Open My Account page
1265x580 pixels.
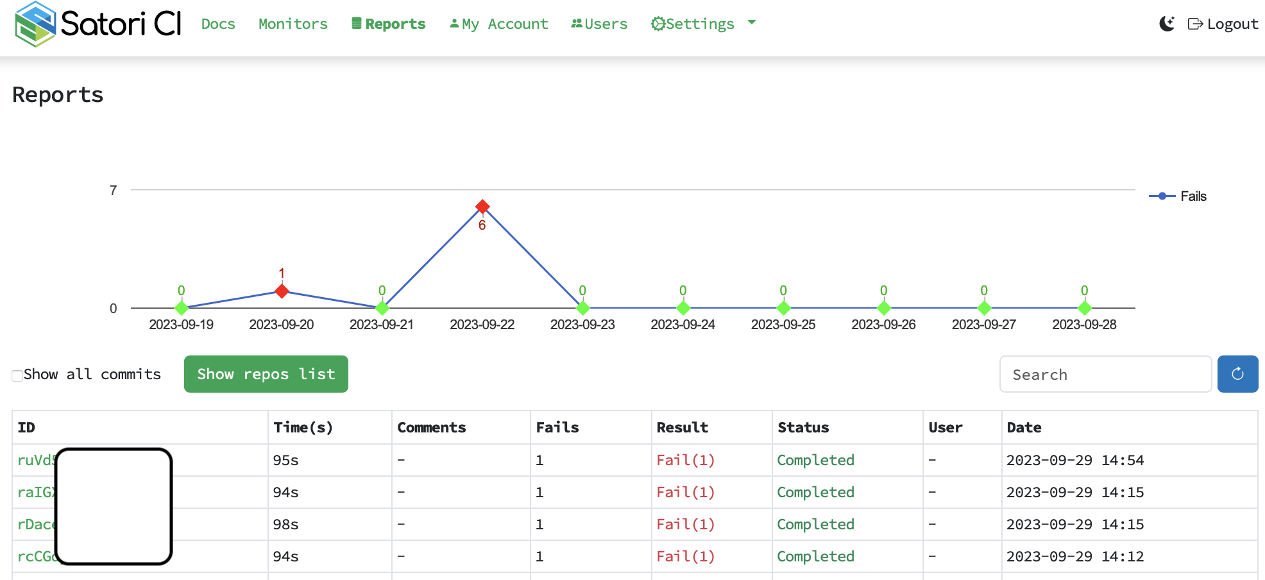(499, 24)
